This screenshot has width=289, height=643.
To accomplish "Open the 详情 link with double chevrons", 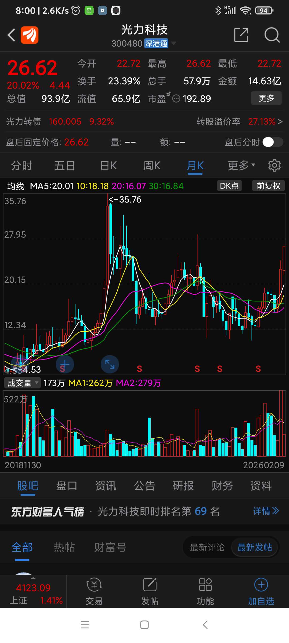I will tap(266, 511).
